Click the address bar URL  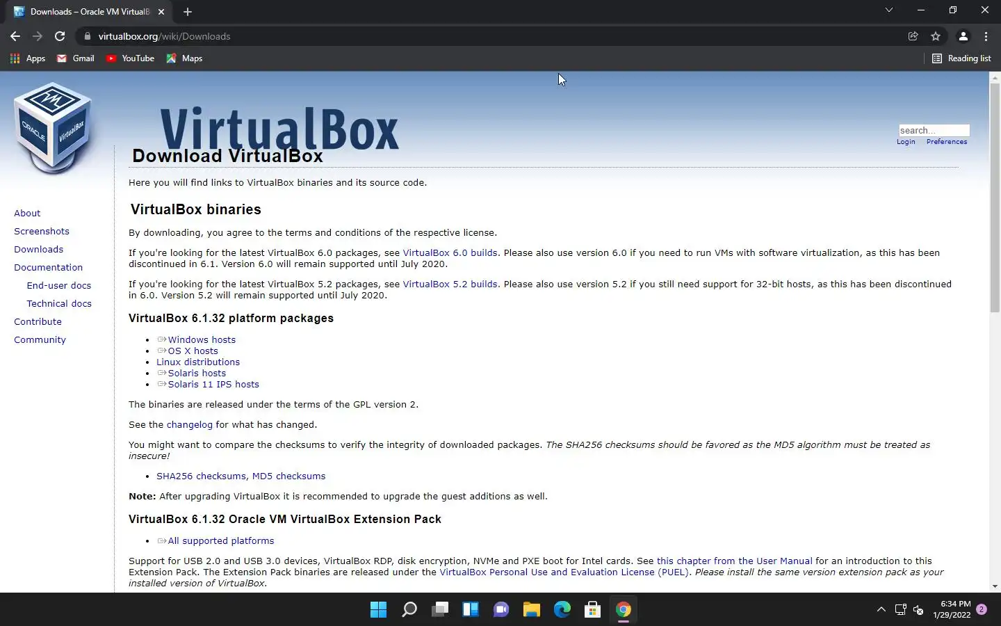[164, 36]
